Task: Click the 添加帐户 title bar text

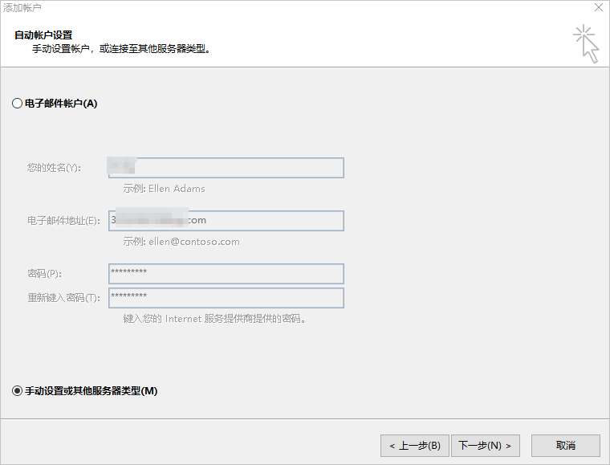Action: [22, 7]
